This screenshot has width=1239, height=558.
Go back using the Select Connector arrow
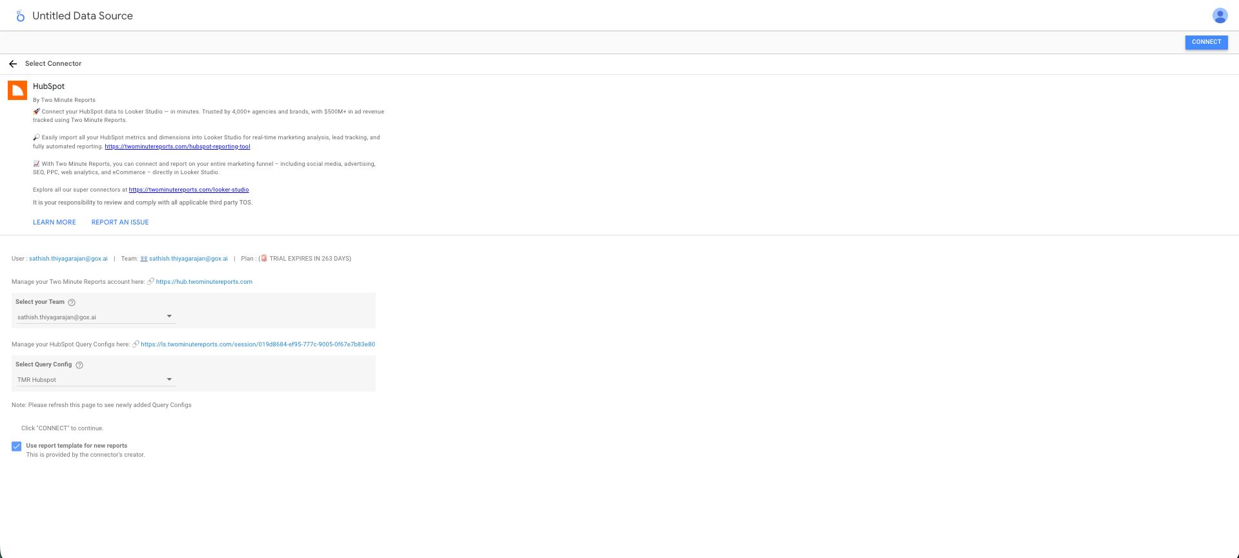pyautogui.click(x=13, y=64)
